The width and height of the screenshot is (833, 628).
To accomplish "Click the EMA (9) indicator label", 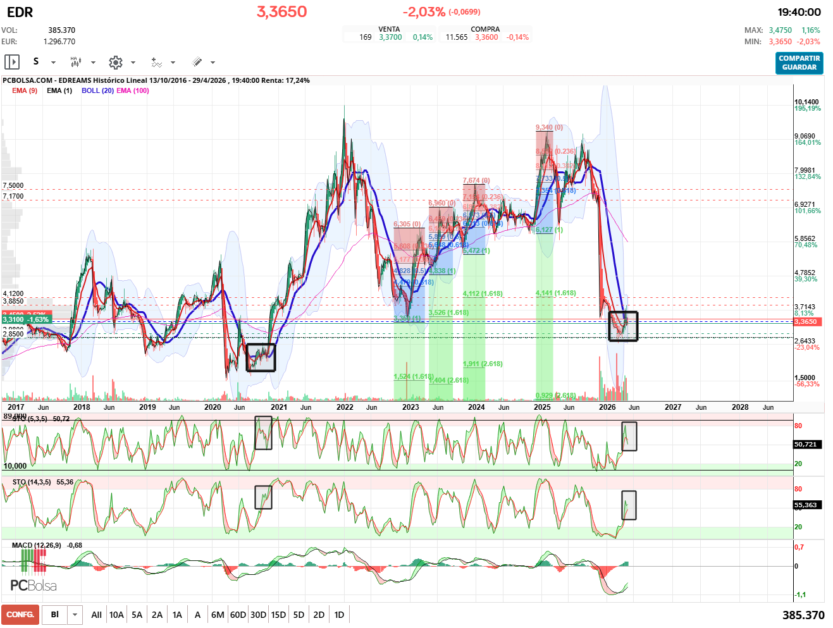I will point(25,90).
